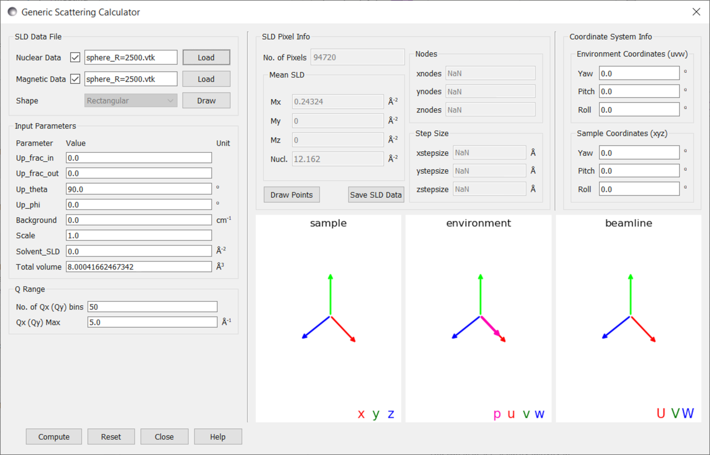This screenshot has width=710, height=455.
Task: Toggle the Nuclear Data checkbox
Action: 75,57
